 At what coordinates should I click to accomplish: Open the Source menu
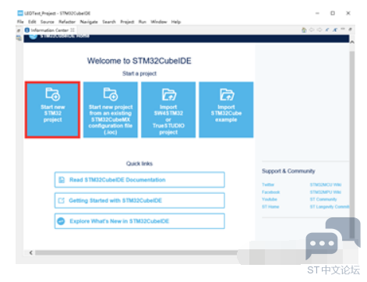coord(47,22)
